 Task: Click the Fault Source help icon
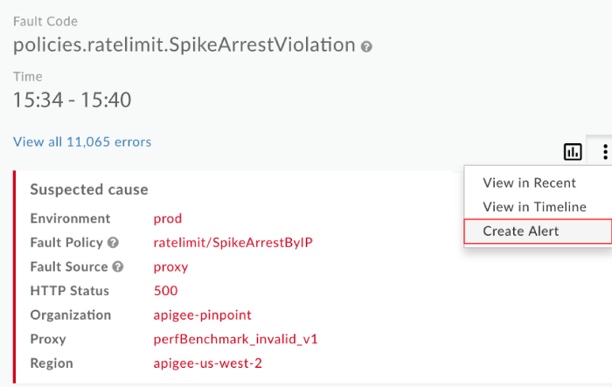click(x=118, y=267)
